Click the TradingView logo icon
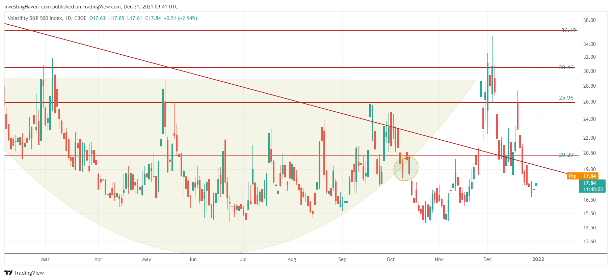This screenshot has height=280, width=612. [8, 273]
